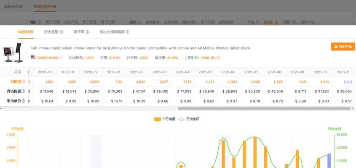Click the table scrollbar right arrow
356x168 pixels.
tap(353, 108)
